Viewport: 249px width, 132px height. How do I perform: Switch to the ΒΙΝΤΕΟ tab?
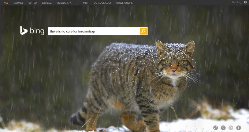[33, 3]
